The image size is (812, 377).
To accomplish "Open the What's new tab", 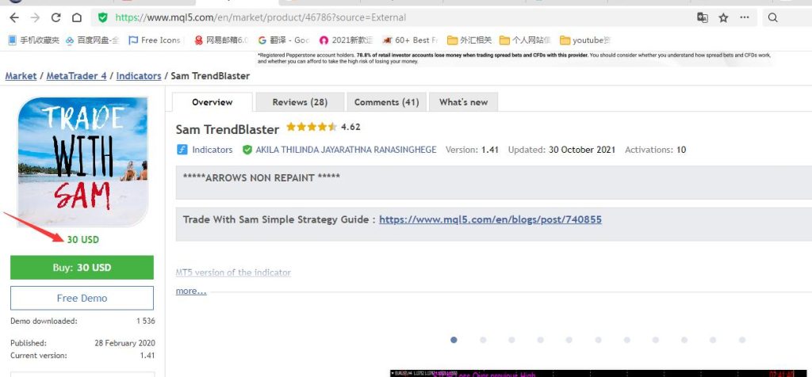I will click(x=463, y=102).
